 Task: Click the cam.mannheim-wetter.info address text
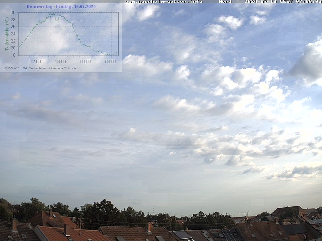click(164, 2)
